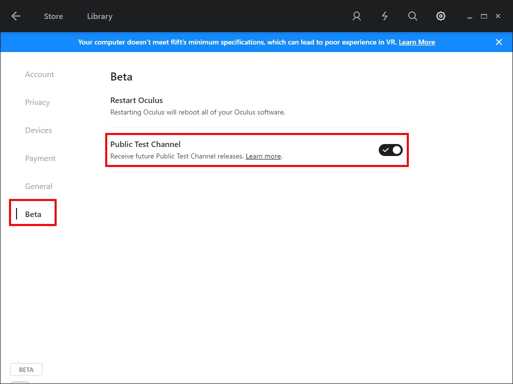Viewport: 513px width, 384px height.
Task: Open the lightning bolt notifications icon
Action: pos(385,16)
